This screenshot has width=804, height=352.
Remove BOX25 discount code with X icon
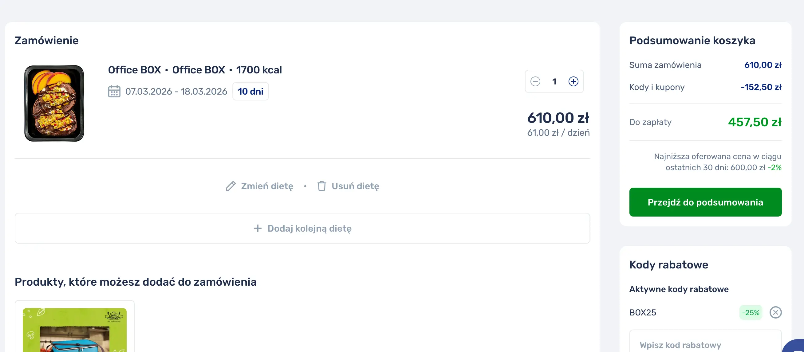coord(775,312)
